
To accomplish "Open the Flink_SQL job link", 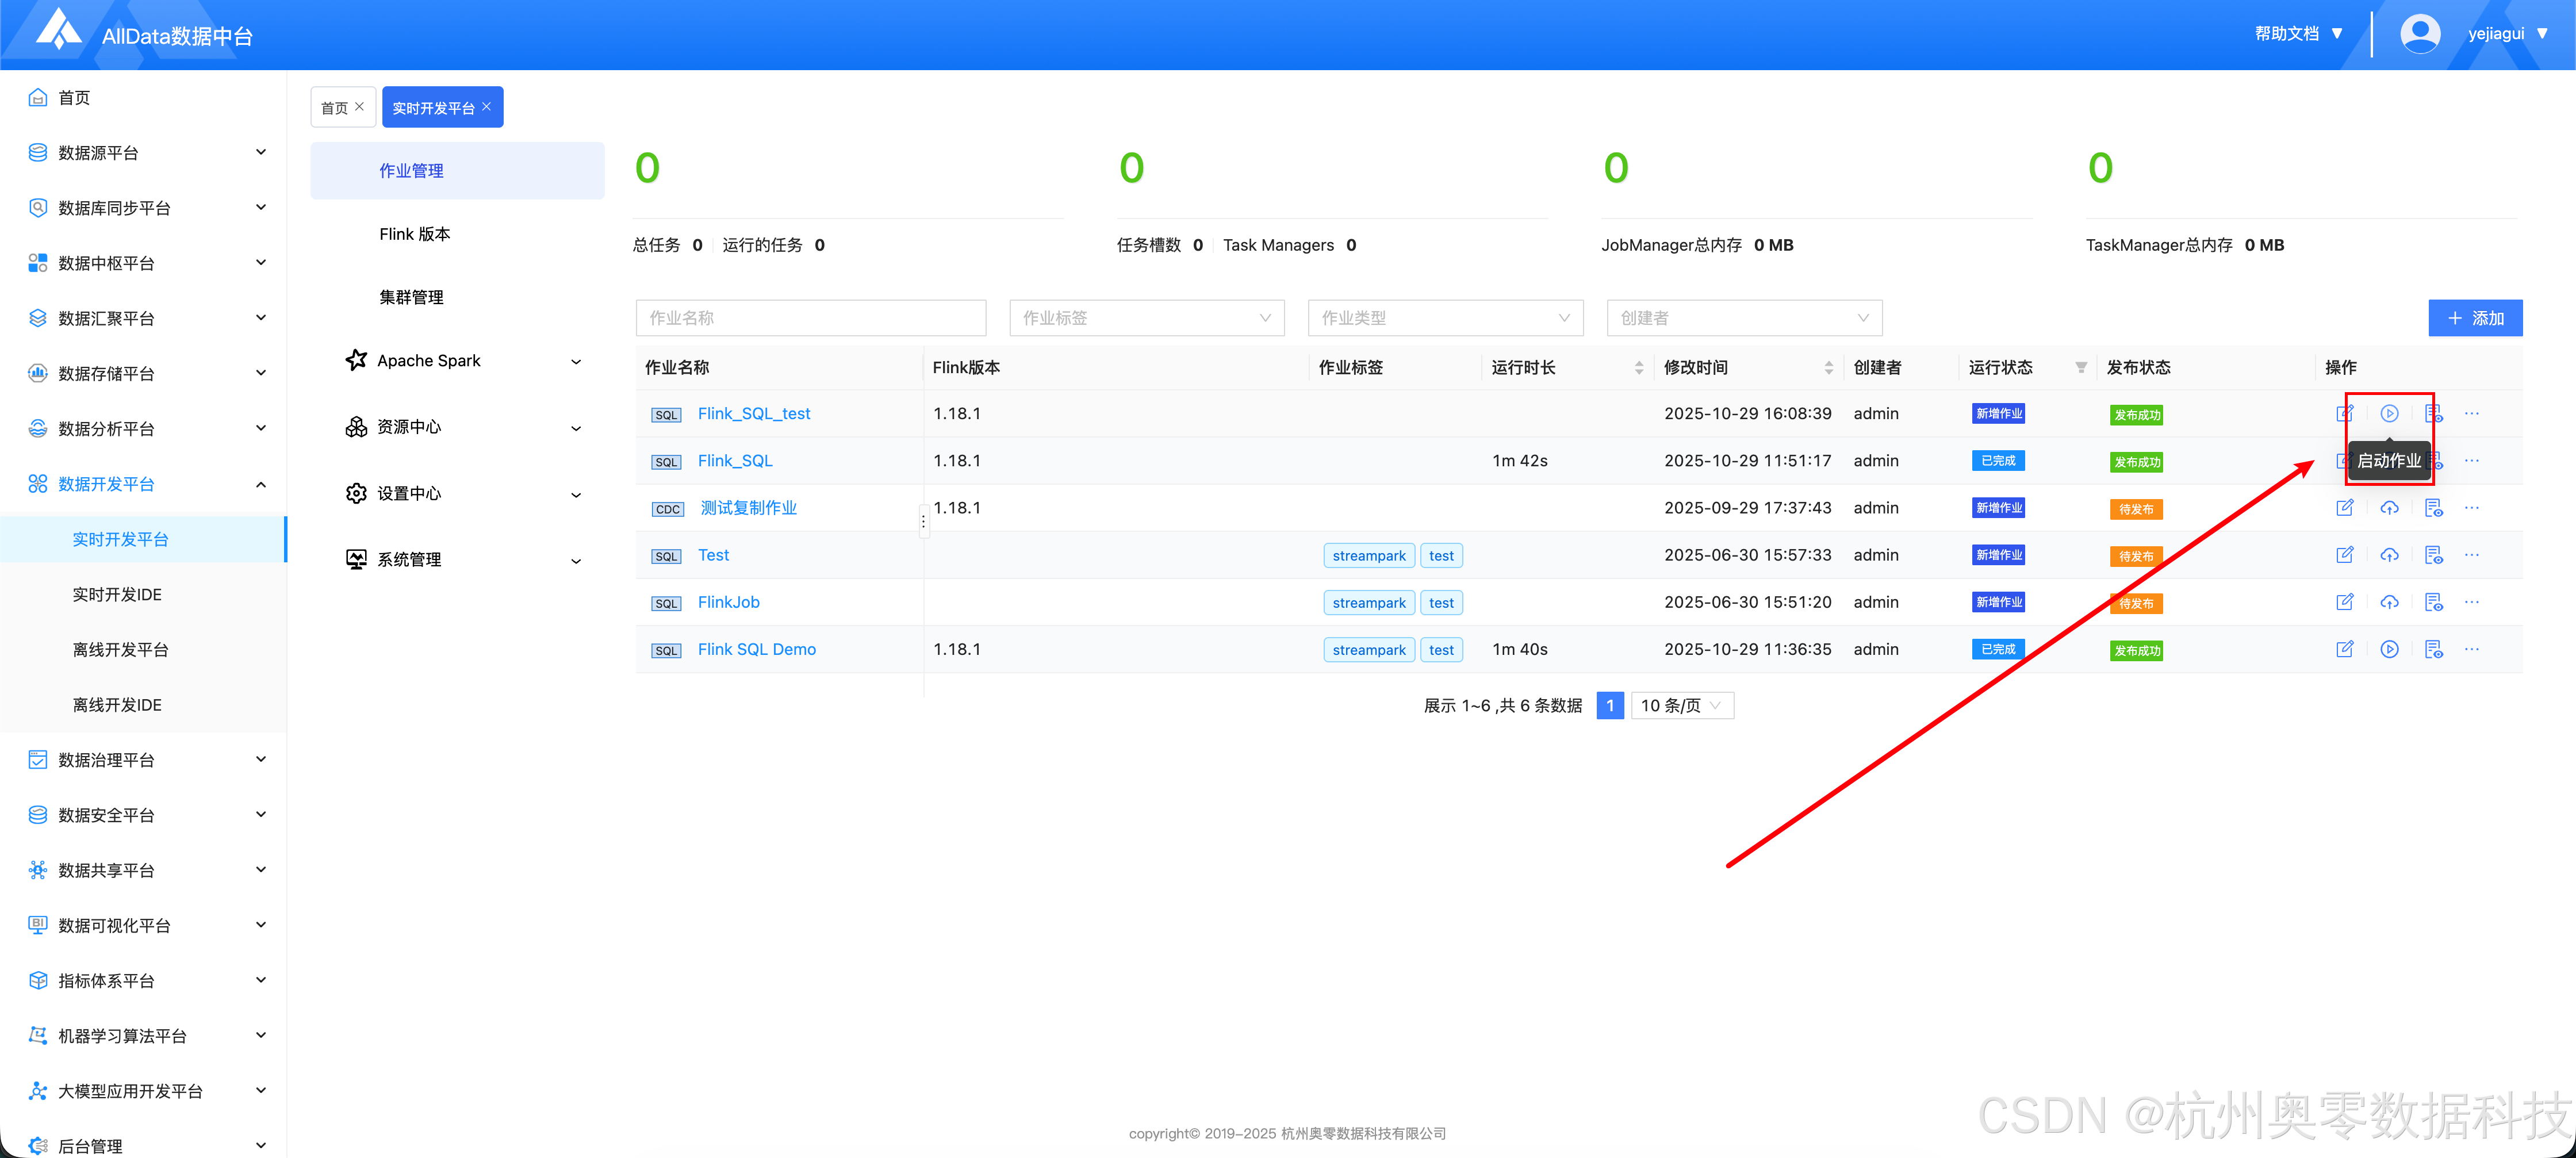I will [x=735, y=461].
